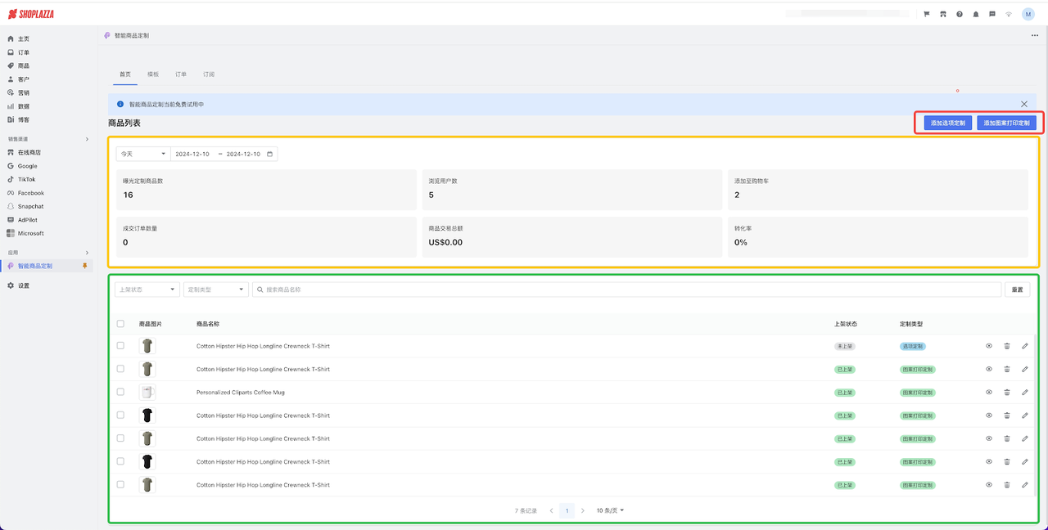The height and width of the screenshot is (530, 1048).
Task: Tick the select-all checkbox in table header
Action: coord(120,324)
